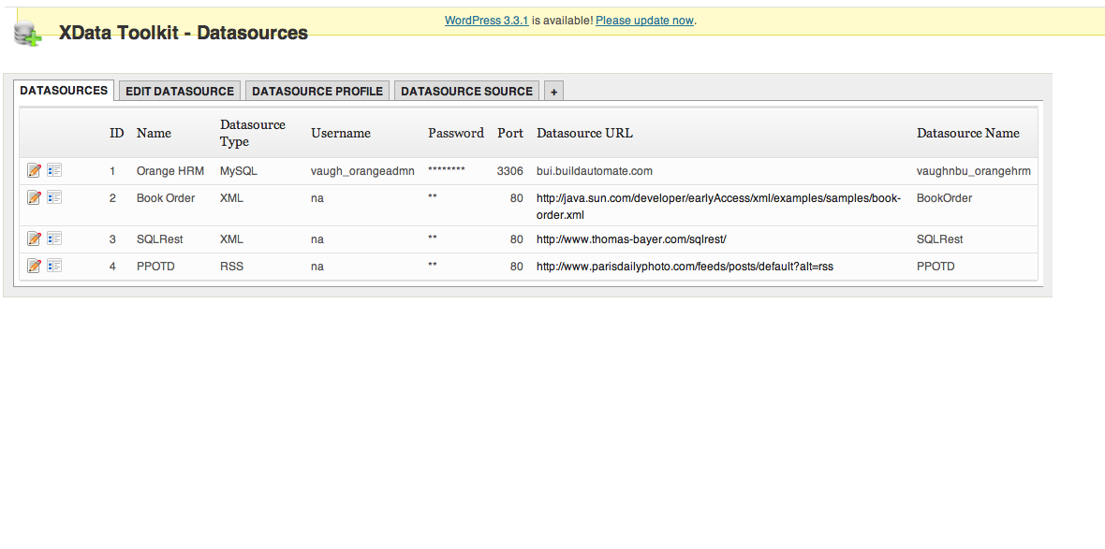Select the SQLRest name cell in Name column
1105x549 pixels.
click(x=159, y=239)
